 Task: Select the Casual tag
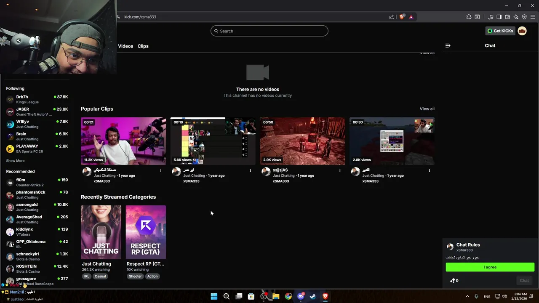(100, 276)
